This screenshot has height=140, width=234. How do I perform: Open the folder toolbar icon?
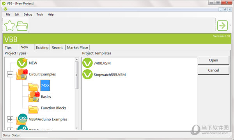tap(22, 26)
